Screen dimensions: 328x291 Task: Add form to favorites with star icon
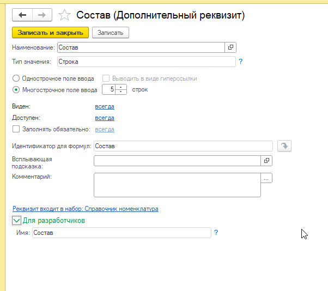click(64, 15)
